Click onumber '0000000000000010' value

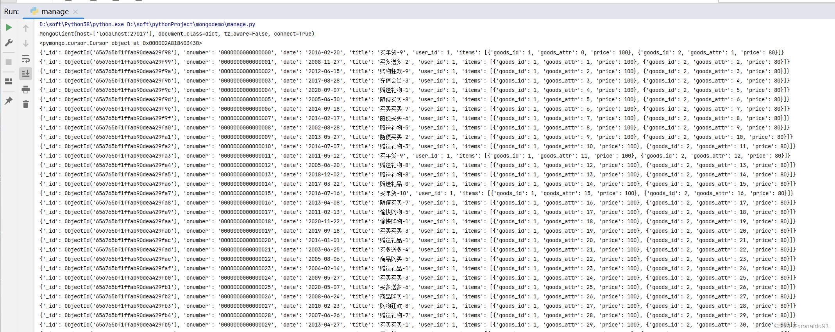point(246,146)
